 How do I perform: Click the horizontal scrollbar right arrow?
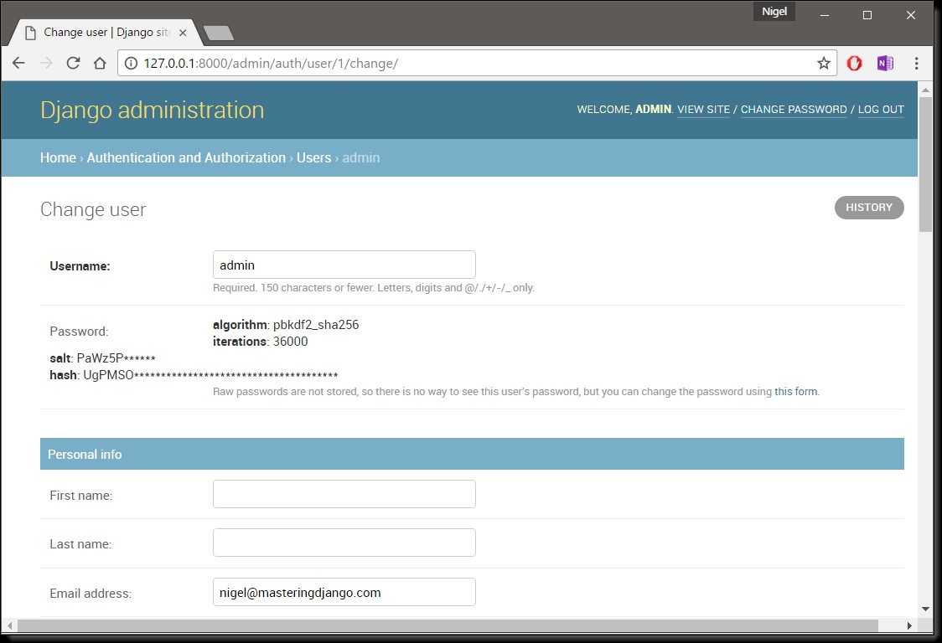[909, 625]
